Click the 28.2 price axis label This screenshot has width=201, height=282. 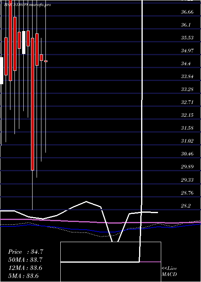coord(186,206)
